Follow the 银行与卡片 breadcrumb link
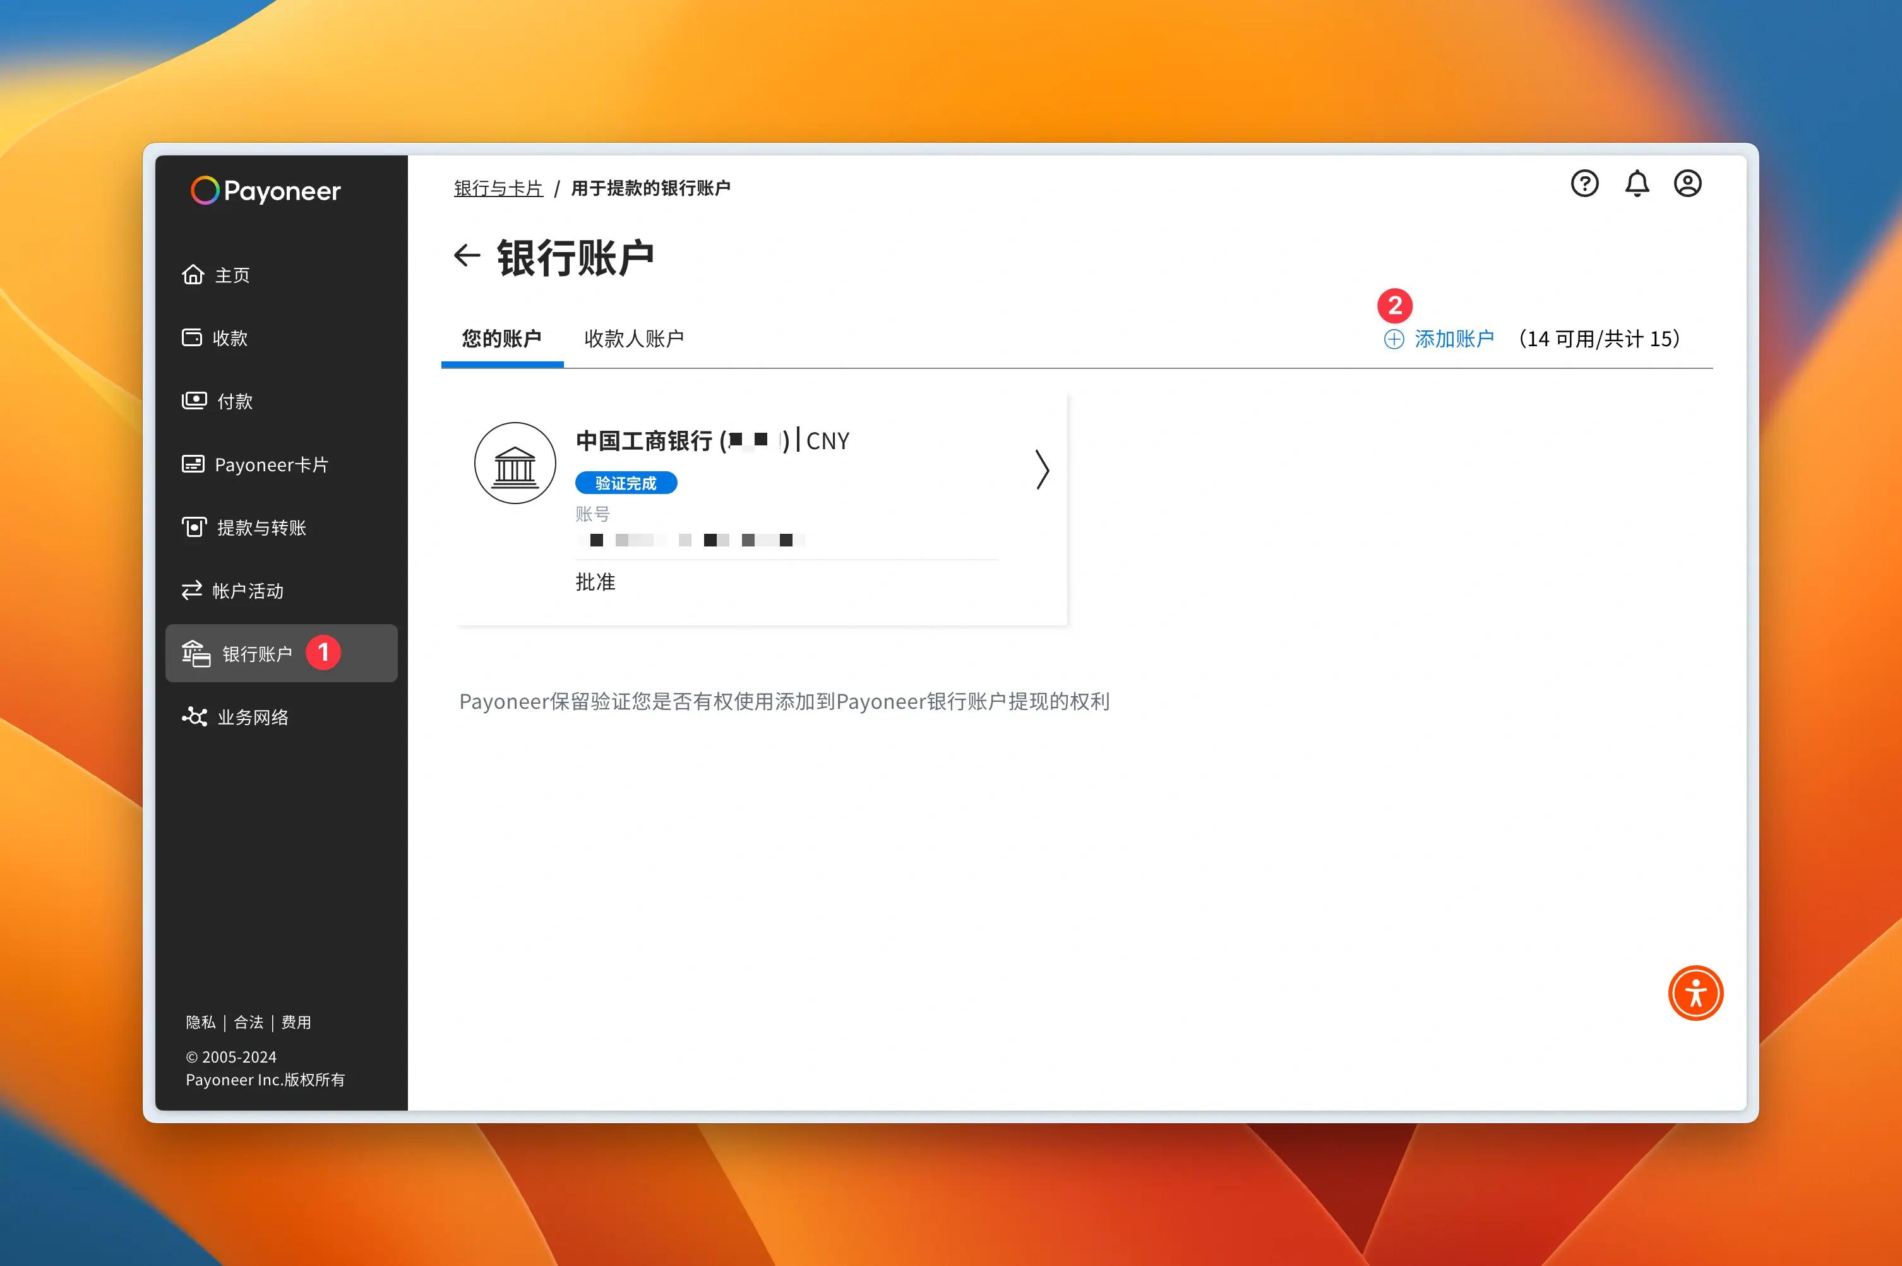This screenshot has height=1266, width=1902. [498, 188]
